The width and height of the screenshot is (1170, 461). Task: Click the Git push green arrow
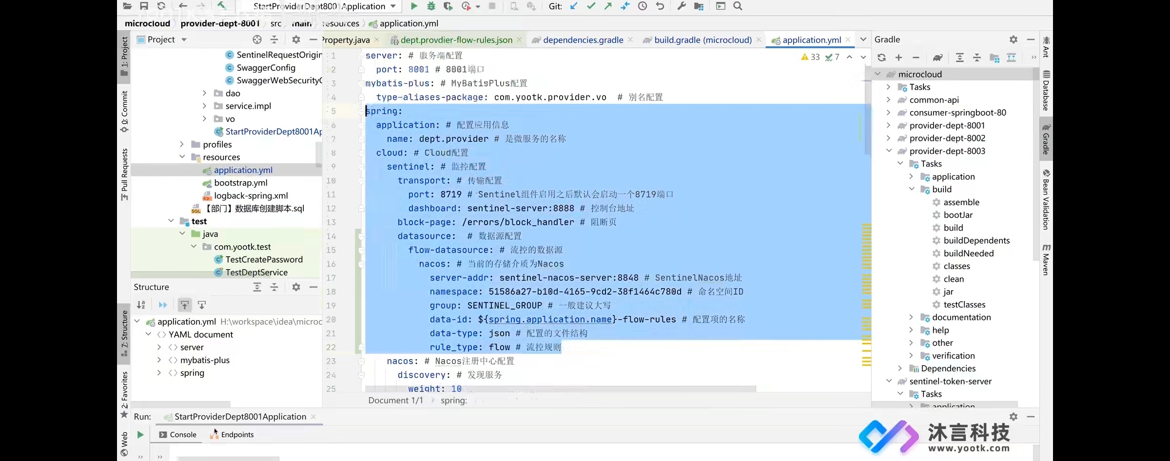(608, 6)
